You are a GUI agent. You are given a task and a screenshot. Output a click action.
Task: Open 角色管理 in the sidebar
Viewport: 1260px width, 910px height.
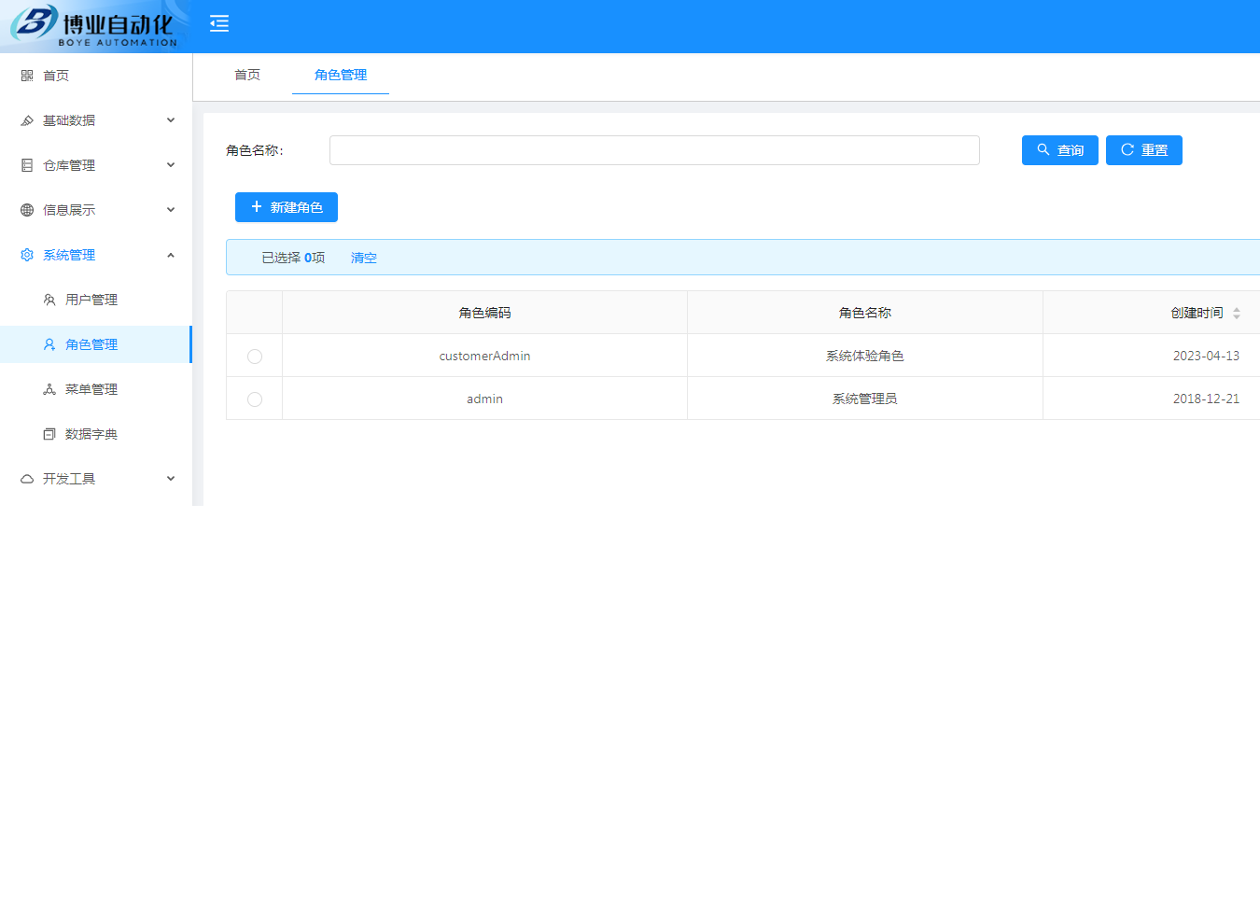pyautogui.click(x=96, y=344)
